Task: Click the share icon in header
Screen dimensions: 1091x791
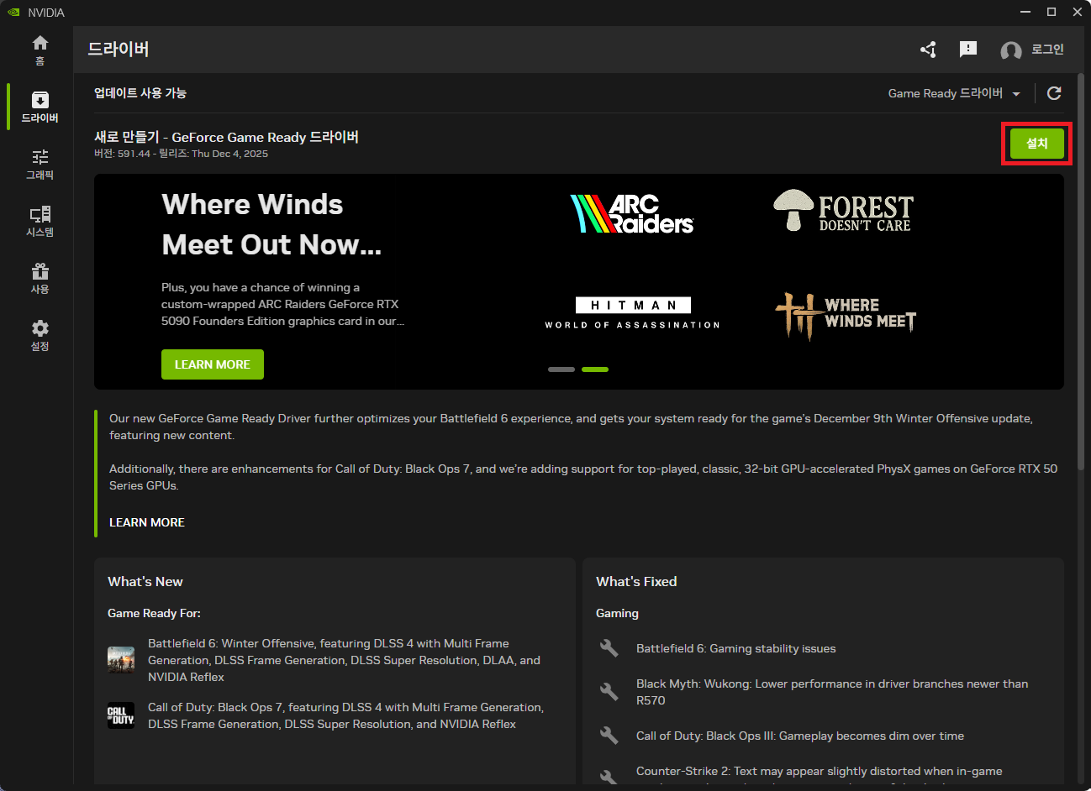Action: click(928, 50)
